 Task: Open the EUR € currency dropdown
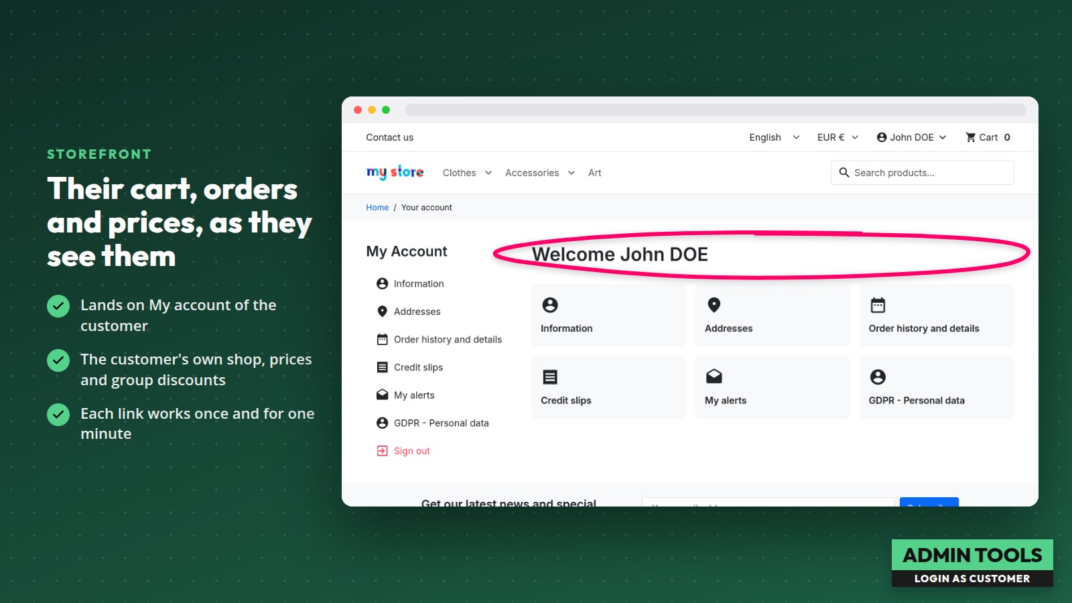(837, 137)
